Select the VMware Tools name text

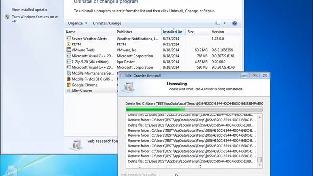(x=83, y=50)
